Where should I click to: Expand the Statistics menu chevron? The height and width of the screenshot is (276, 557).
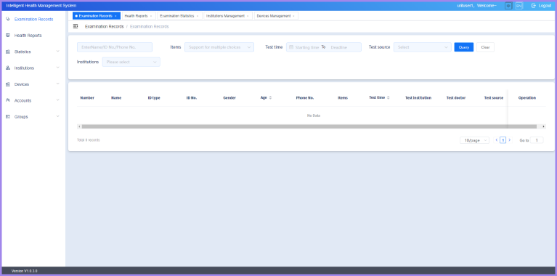click(57, 52)
